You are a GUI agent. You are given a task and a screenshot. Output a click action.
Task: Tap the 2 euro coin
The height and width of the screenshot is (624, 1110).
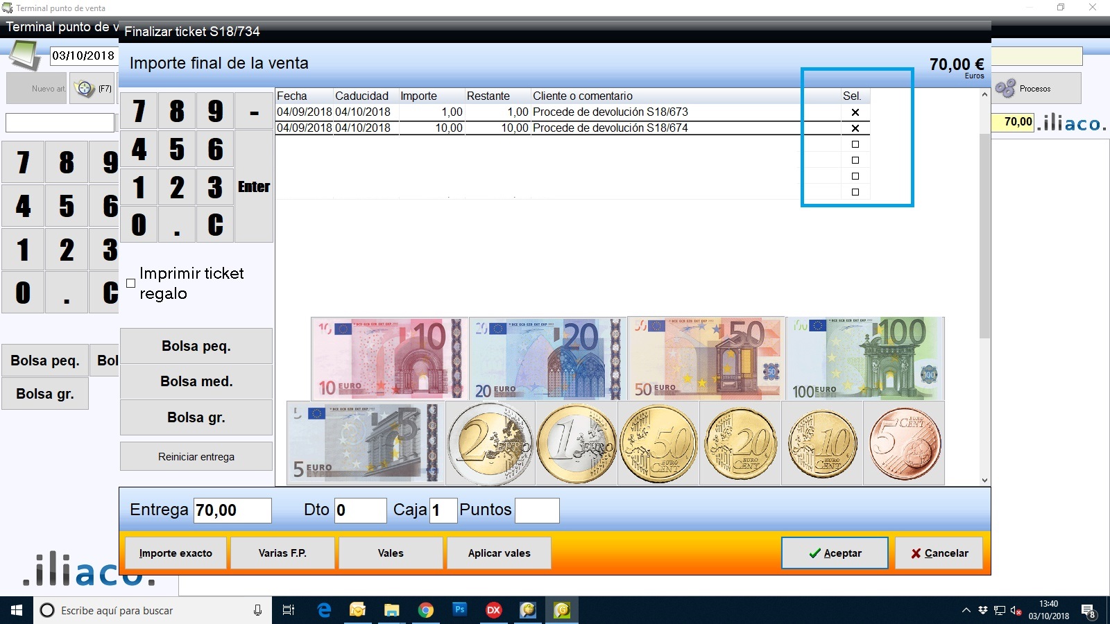(x=490, y=443)
